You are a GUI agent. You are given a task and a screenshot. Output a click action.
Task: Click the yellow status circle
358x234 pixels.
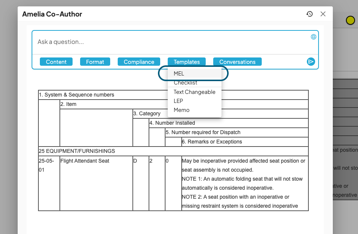tap(350, 20)
